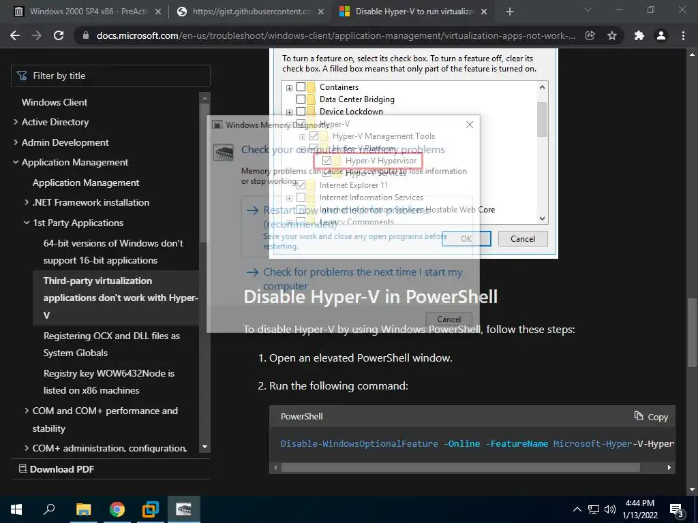698x523 pixels.
Task: Uncheck the Hyper-V Hypervisor checkbox
Action: [327, 161]
